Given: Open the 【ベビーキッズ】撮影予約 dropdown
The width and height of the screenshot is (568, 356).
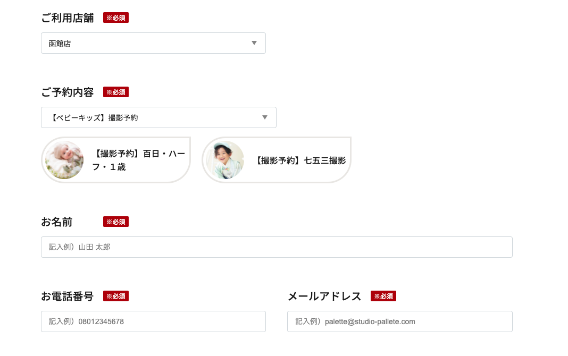Looking at the screenshot, I should [x=158, y=117].
